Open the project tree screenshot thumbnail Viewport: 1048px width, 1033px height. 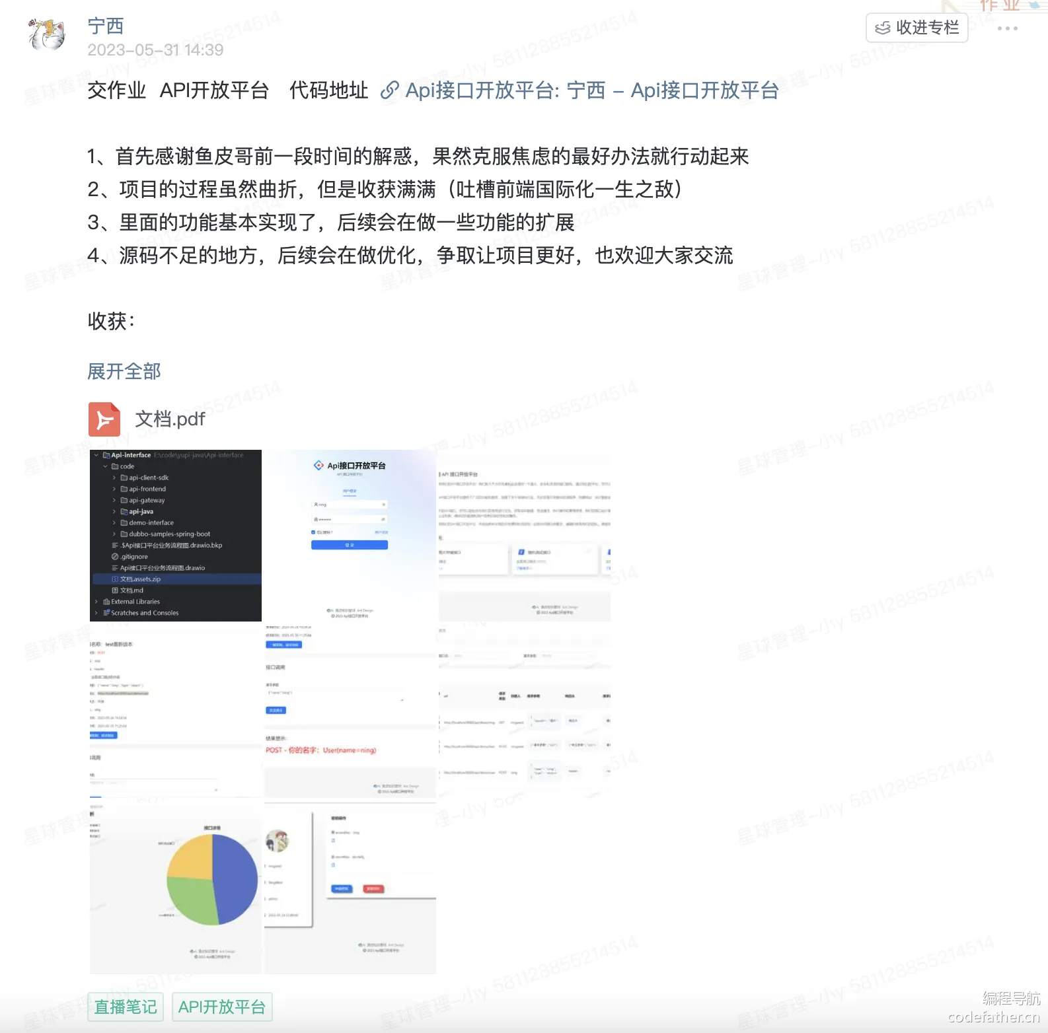pyautogui.click(x=176, y=536)
